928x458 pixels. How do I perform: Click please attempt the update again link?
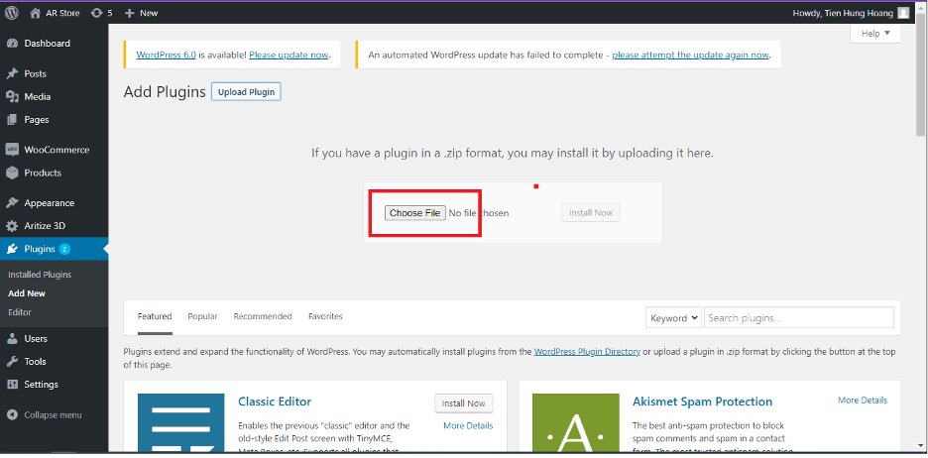point(691,55)
